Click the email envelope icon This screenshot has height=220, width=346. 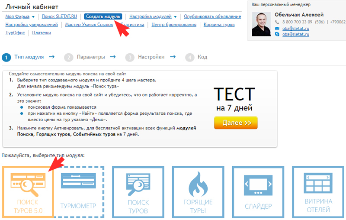point(277,28)
